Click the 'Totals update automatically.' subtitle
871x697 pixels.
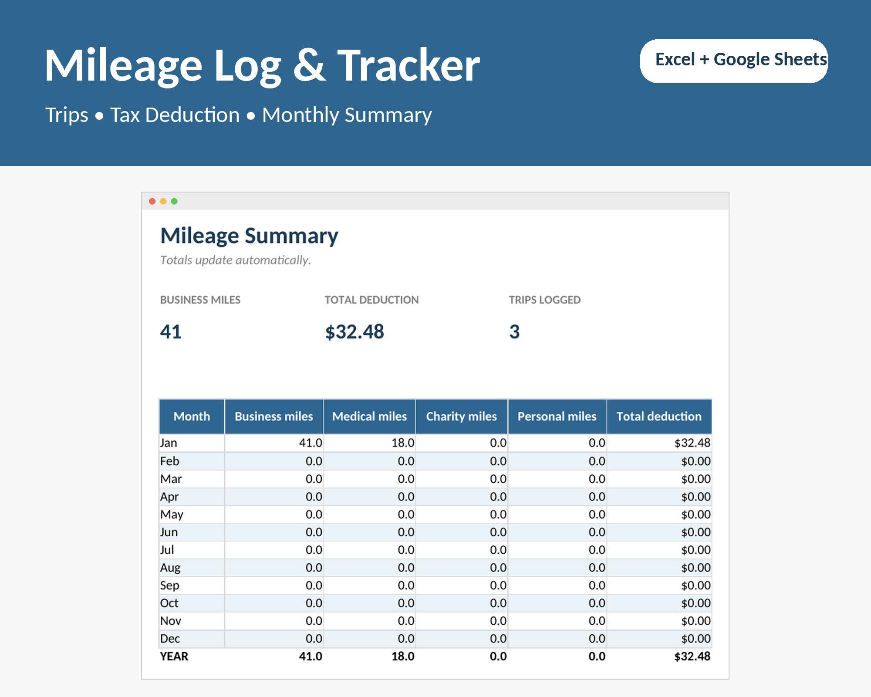coord(236,260)
